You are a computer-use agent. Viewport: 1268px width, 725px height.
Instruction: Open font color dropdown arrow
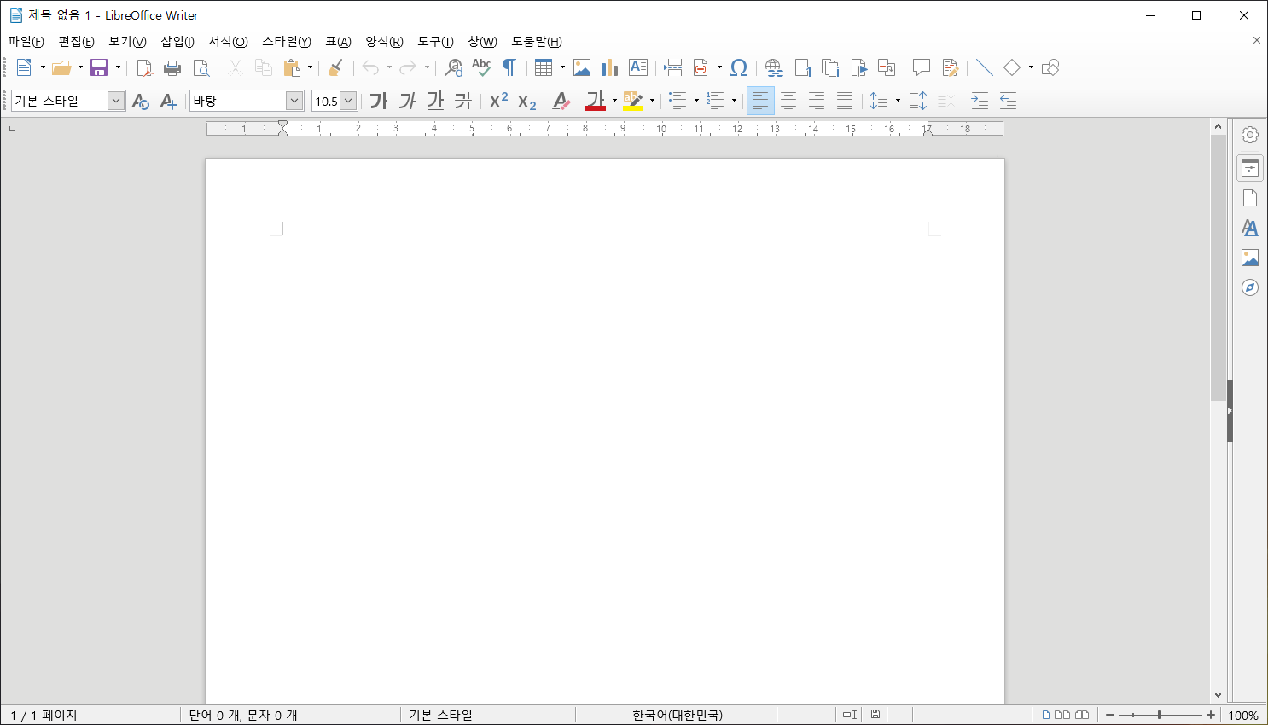pyautogui.click(x=614, y=101)
